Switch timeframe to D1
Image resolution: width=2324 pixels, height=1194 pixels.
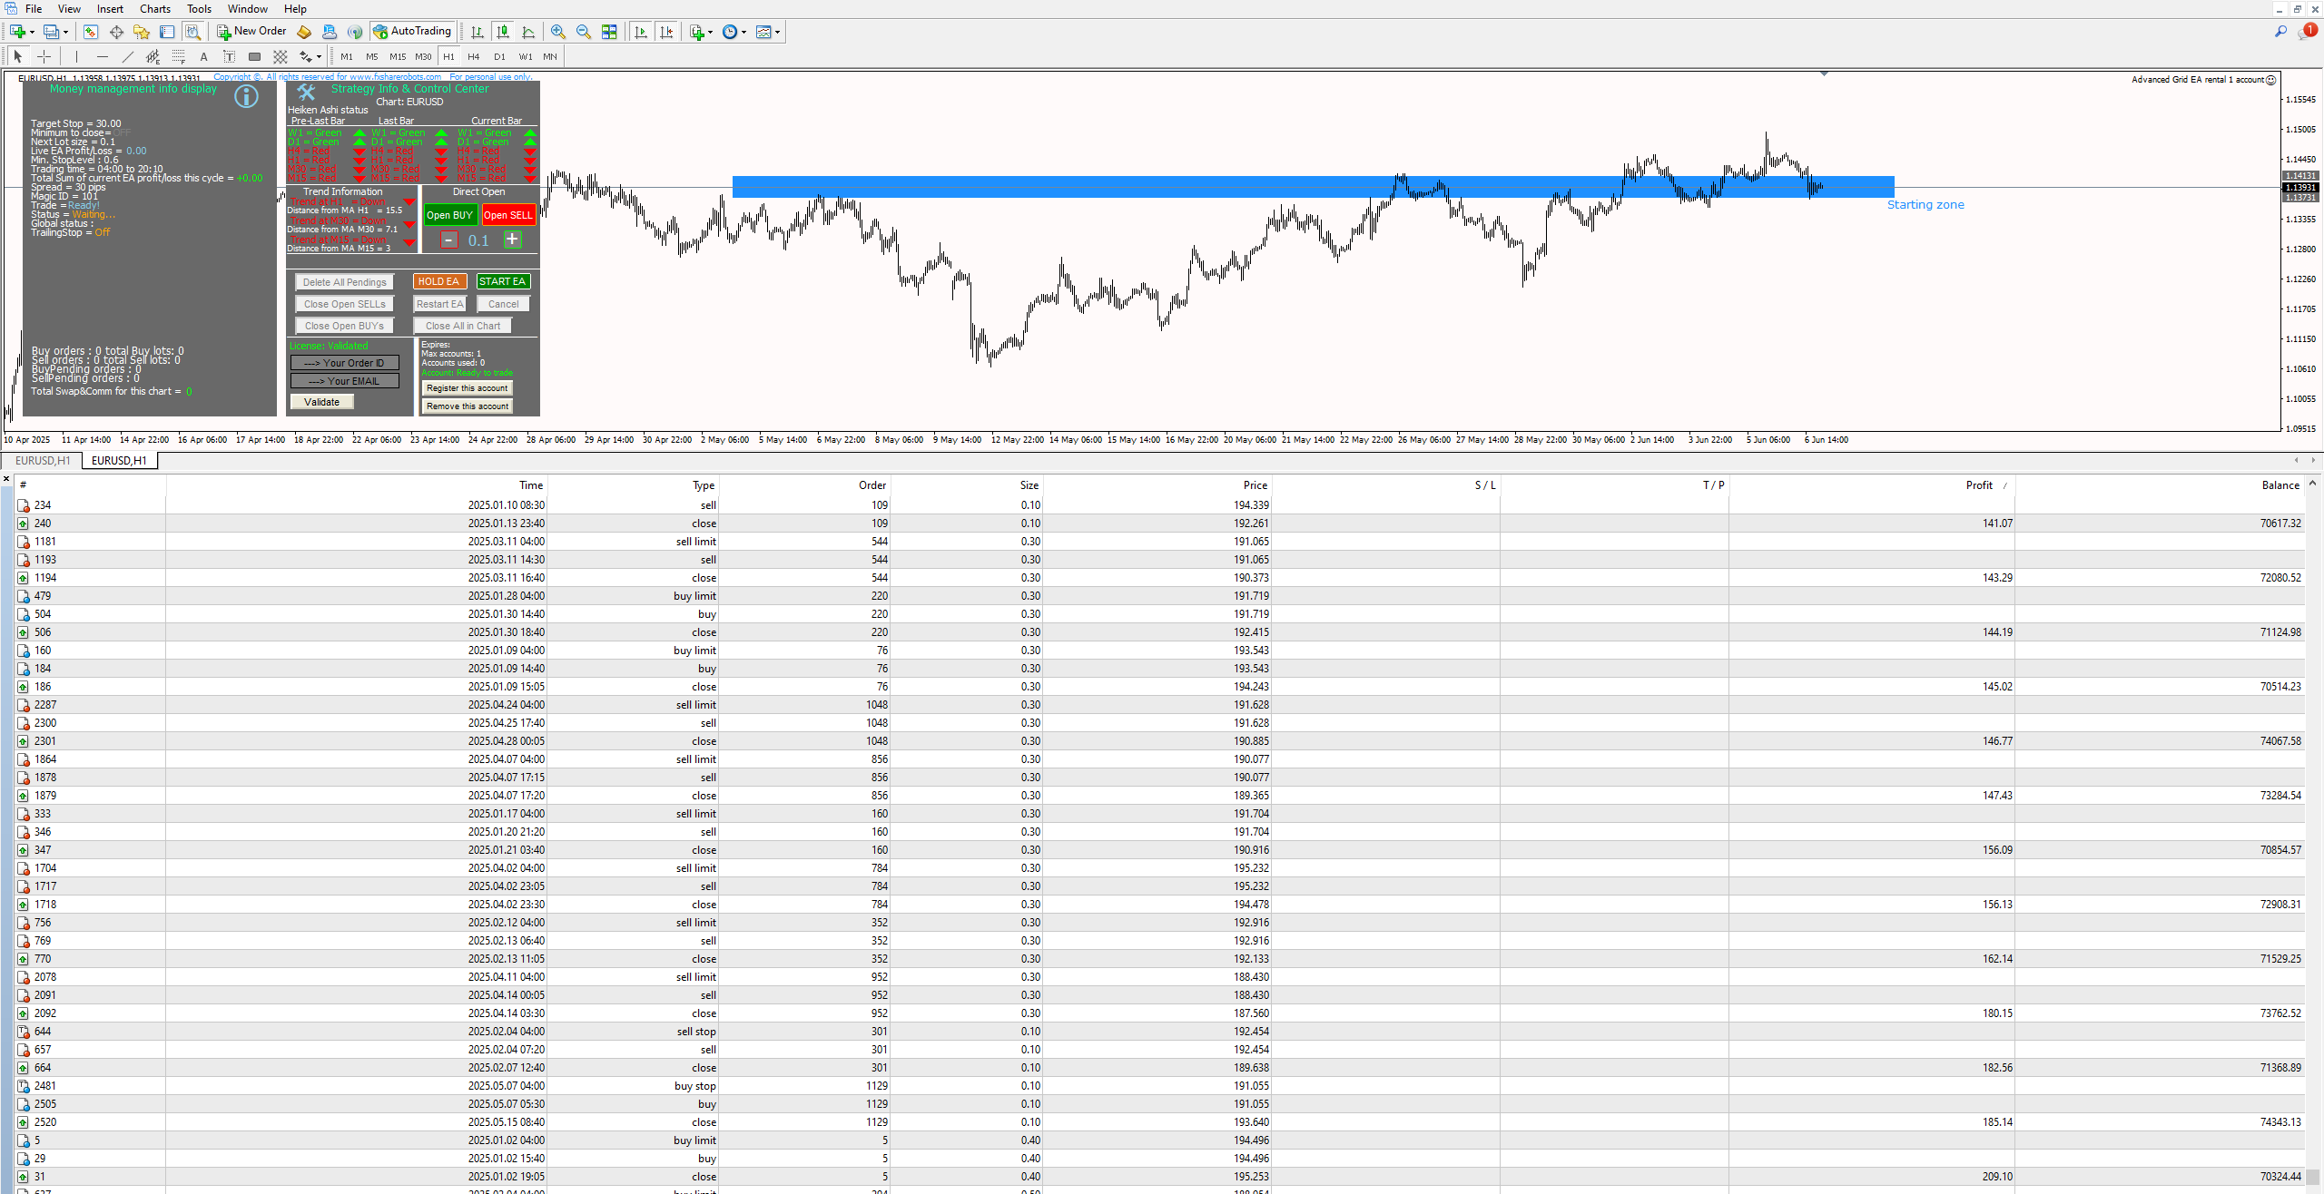(499, 56)
